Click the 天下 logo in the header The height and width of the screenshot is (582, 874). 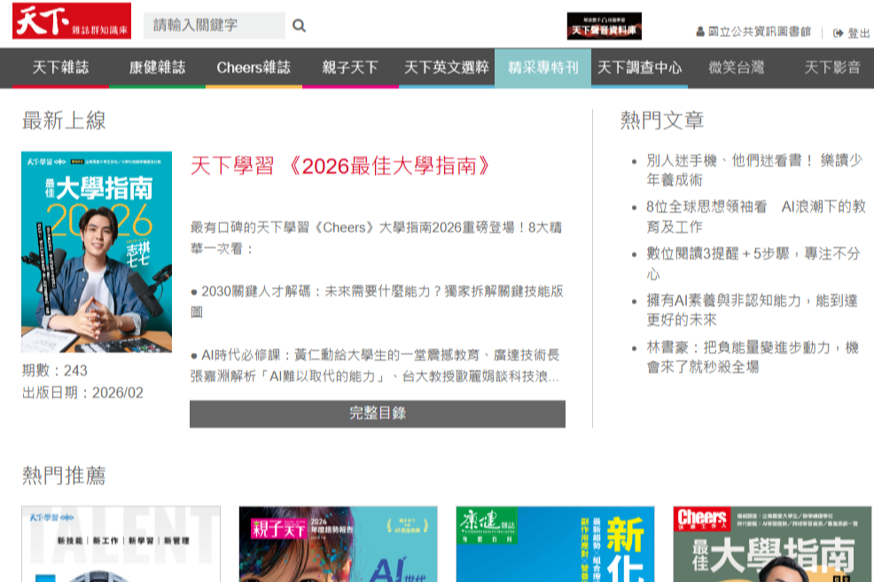pos(72,21)
